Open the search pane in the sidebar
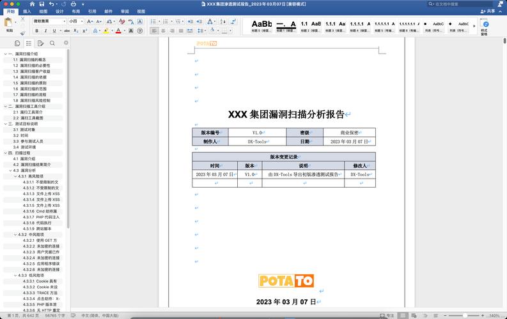 click(x=52, y=43)
